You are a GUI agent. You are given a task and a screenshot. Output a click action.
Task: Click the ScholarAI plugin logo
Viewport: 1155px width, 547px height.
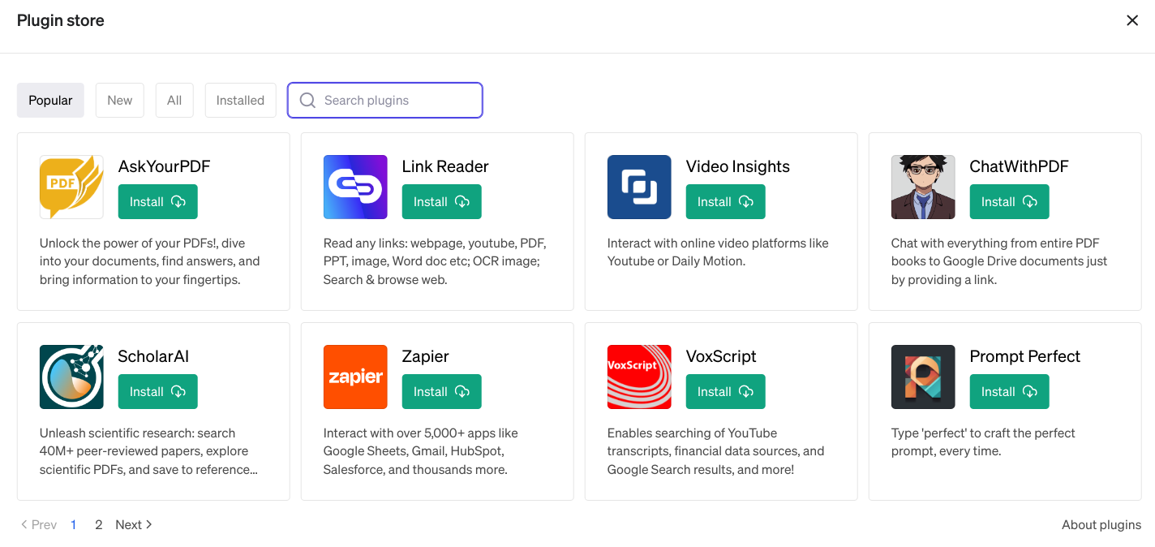point(71,377)
